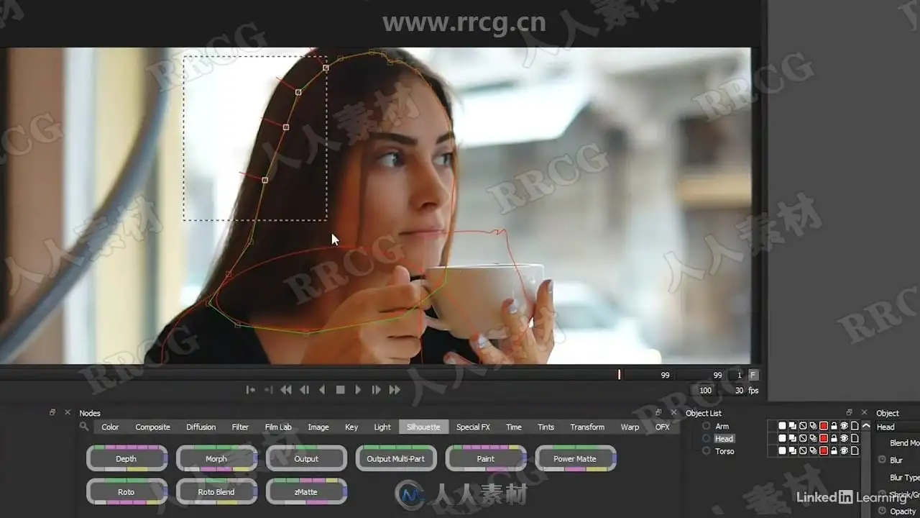This screenshot has height=518, width=920.
Task: Toggle the lock icon on the Torso row
Action: tap(834, 450)
